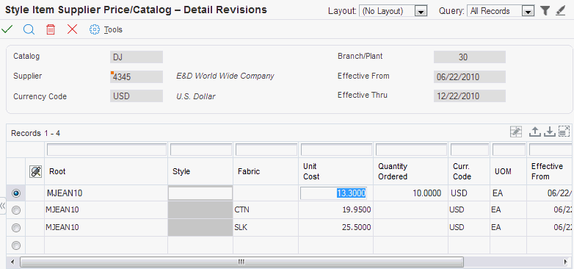This screenshot has height=269, width=574.
Task: Click the Currency Code field USD
Action: click(x=137, y=96)
